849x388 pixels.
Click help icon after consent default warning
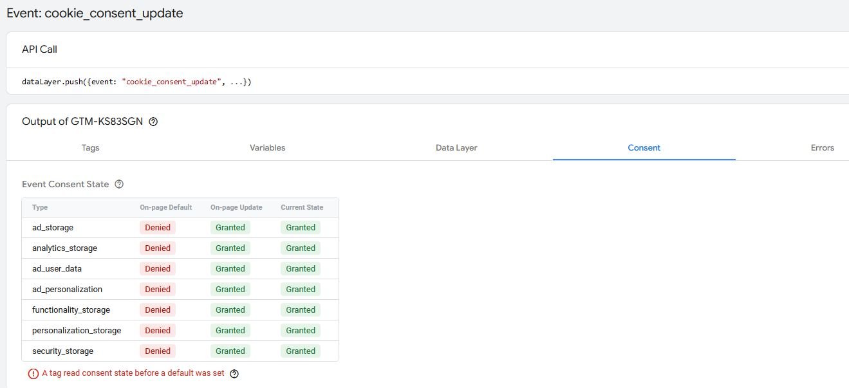pos(234,374)
